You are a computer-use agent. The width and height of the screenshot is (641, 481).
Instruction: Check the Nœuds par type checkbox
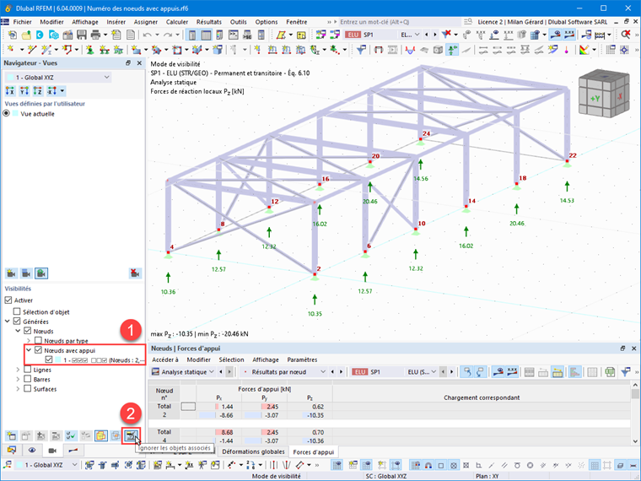pos(38,341)
